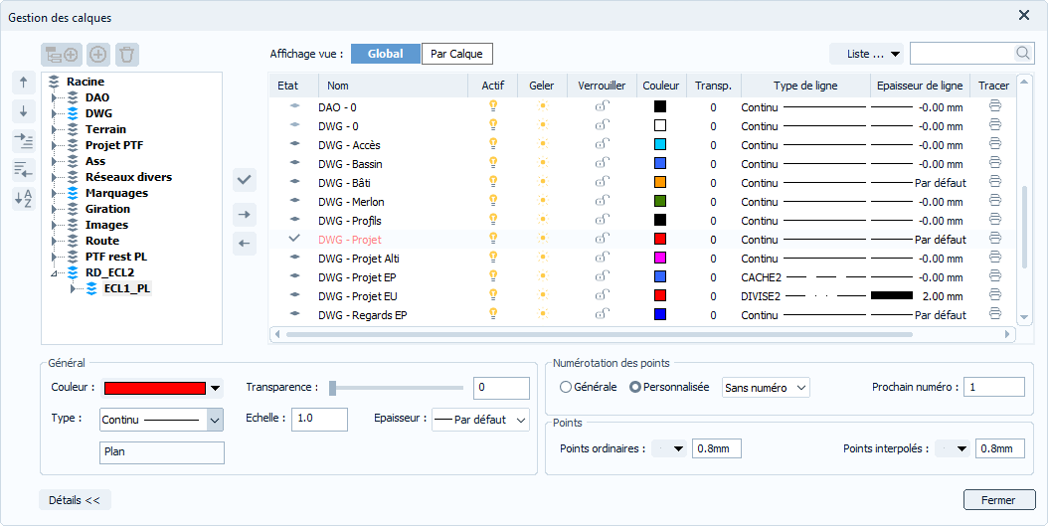
Task: Switch to Par Calque display view
Action: coord(456,54)
